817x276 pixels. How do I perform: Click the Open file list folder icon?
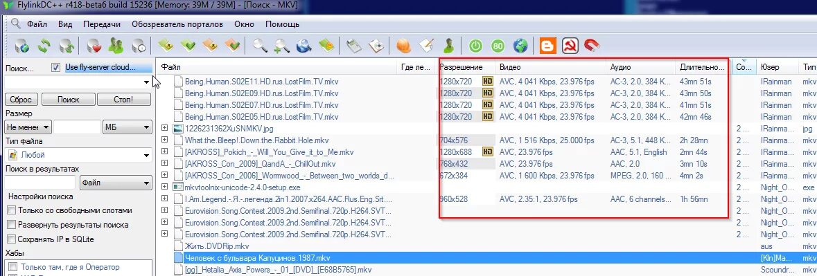pyautogui.click(x=326, y=46)
